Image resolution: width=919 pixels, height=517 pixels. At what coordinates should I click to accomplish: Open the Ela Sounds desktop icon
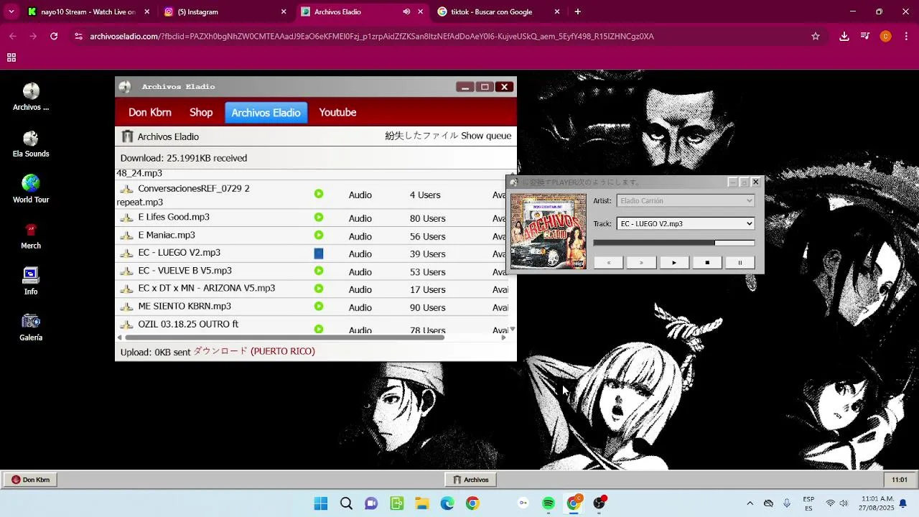[x=31, y=144]
